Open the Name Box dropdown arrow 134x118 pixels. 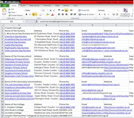(24, 22)
